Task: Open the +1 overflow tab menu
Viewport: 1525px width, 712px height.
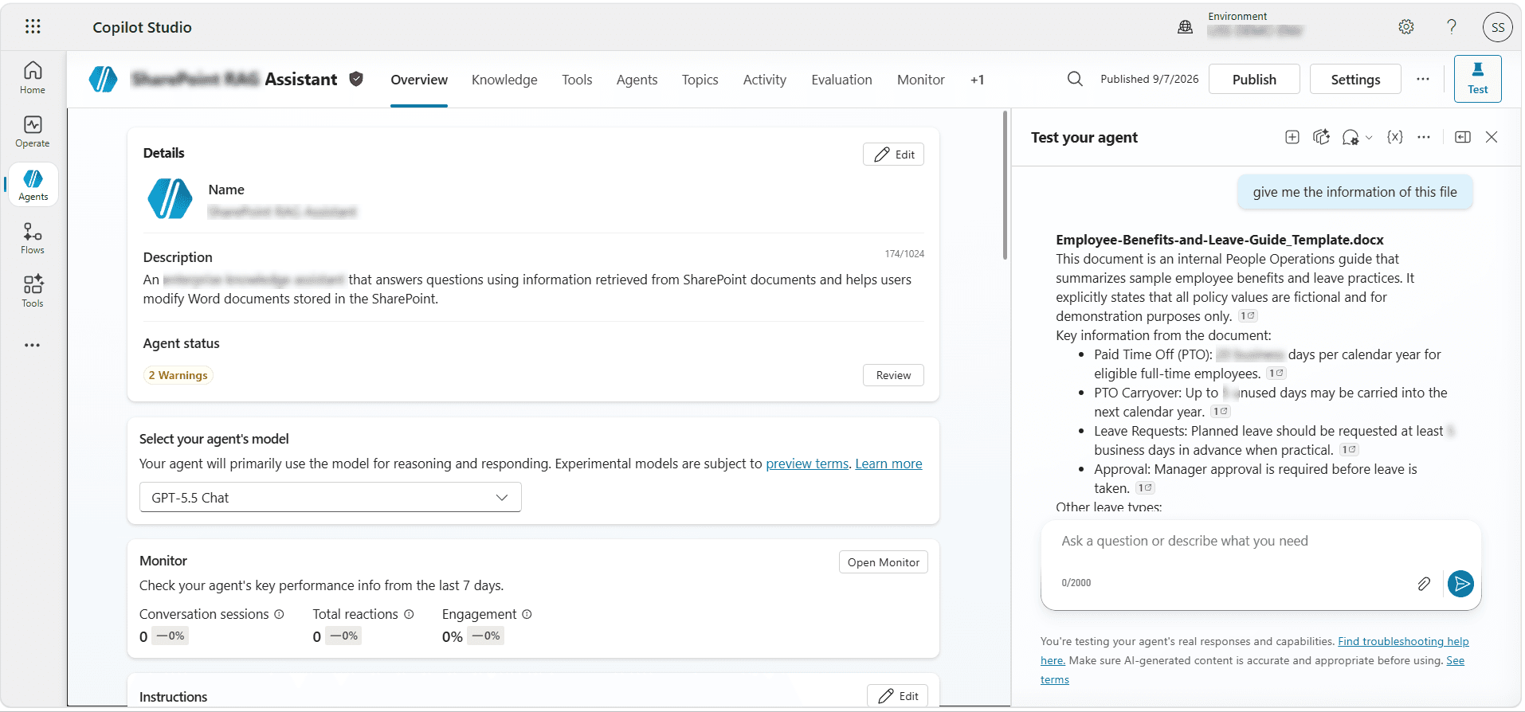Action: click(977, 80)
